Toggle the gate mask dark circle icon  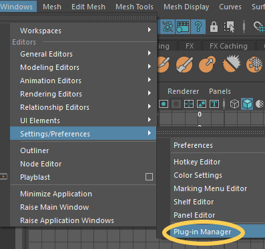176,104
